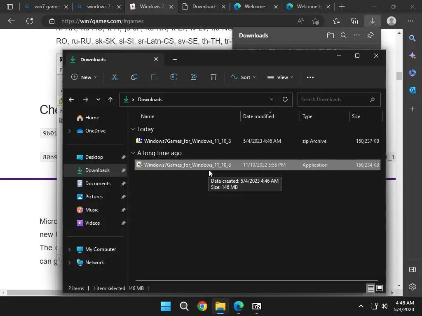
Task: Open the View dropdown in File Explorer
Action: (280, 77)
